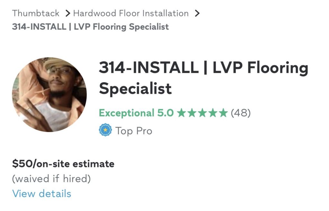Click the waived if hired note
329x211 pixels.
point(51,179)
